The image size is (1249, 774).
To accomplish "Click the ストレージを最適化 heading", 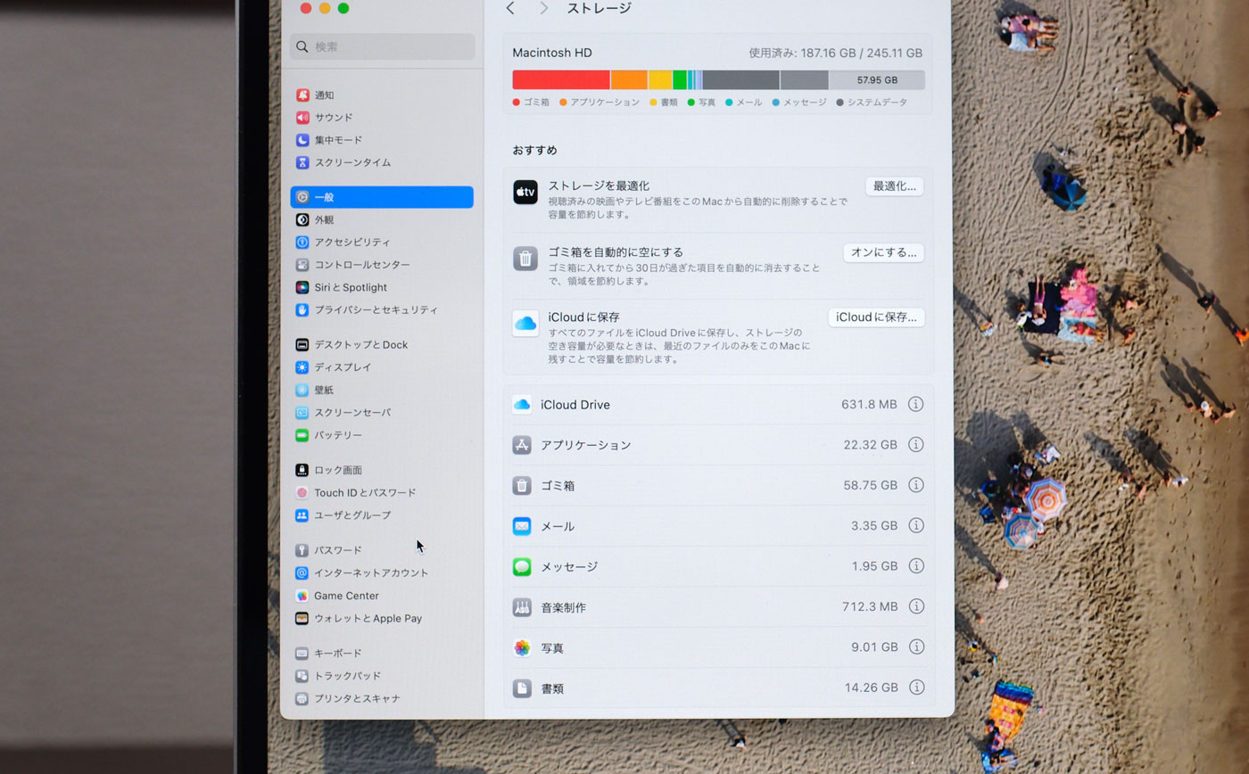I will click(599, 185).
